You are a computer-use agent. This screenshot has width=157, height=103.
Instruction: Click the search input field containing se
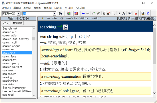38,13
